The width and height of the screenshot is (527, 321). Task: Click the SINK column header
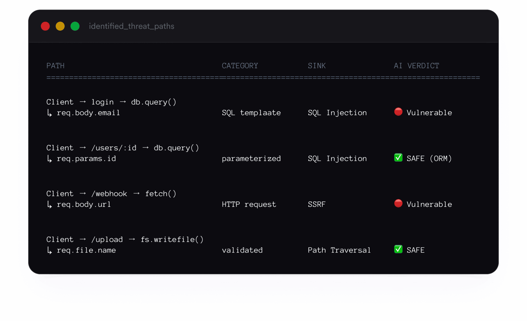point(317,66)
